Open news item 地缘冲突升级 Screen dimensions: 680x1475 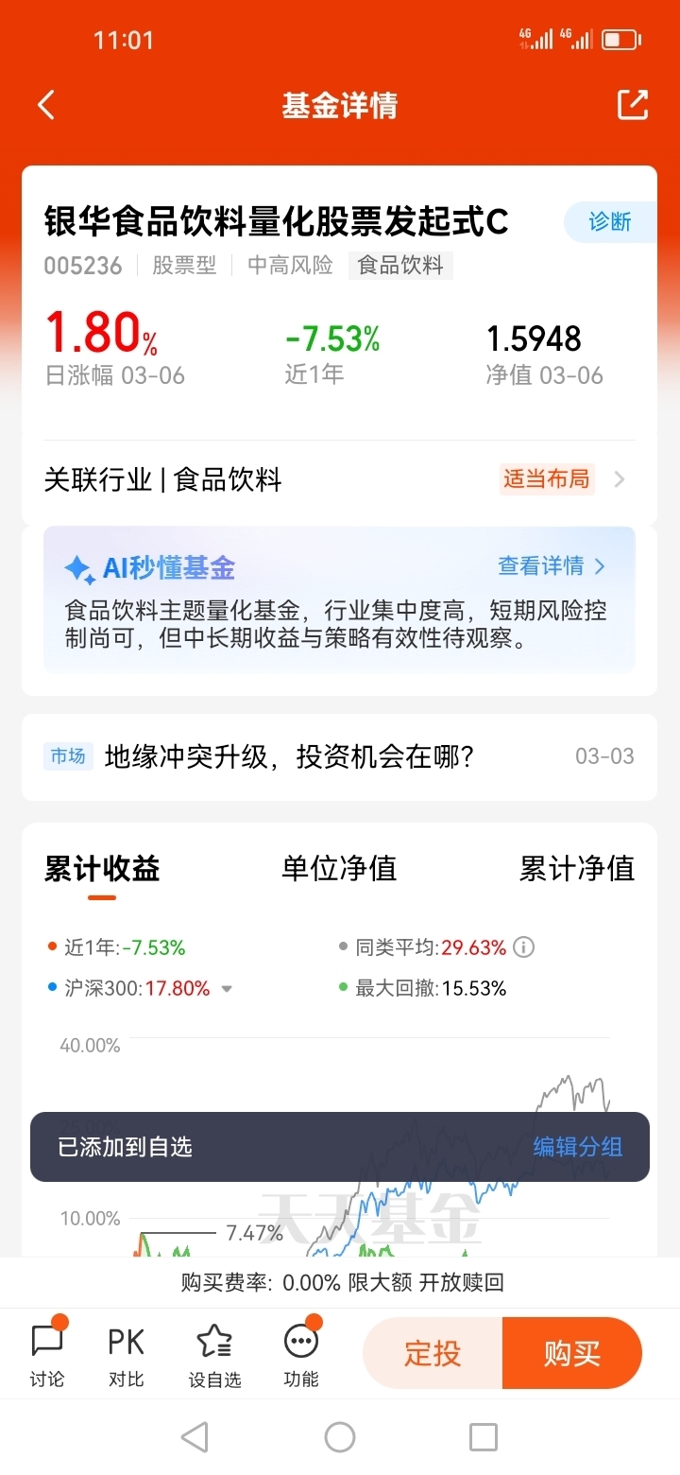339,756
